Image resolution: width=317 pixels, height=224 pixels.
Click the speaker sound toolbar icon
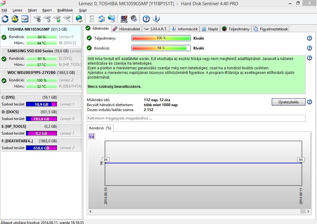coord(134,19)
